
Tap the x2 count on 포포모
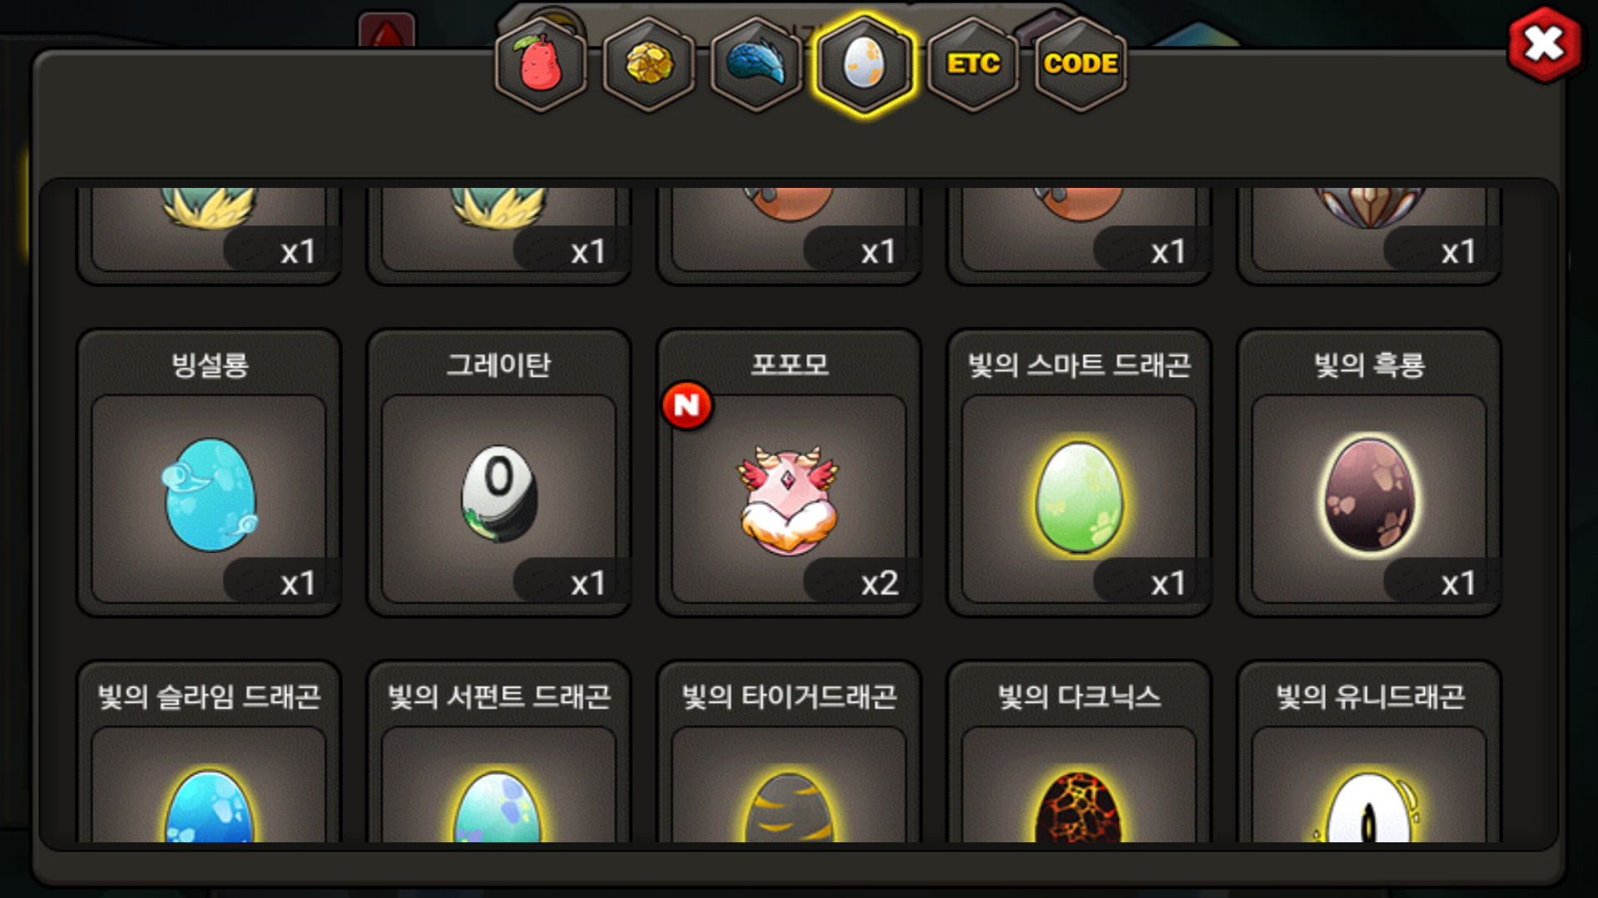[x=879, y=583]
